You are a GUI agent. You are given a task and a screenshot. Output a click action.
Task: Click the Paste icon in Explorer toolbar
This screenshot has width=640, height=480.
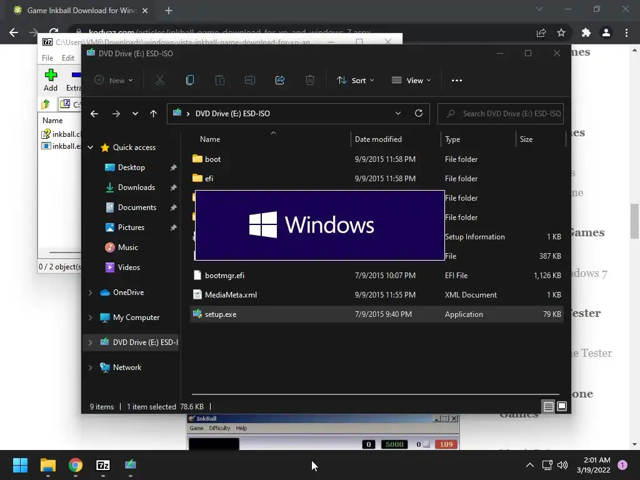pyautogui.click(x=219, y=81)
